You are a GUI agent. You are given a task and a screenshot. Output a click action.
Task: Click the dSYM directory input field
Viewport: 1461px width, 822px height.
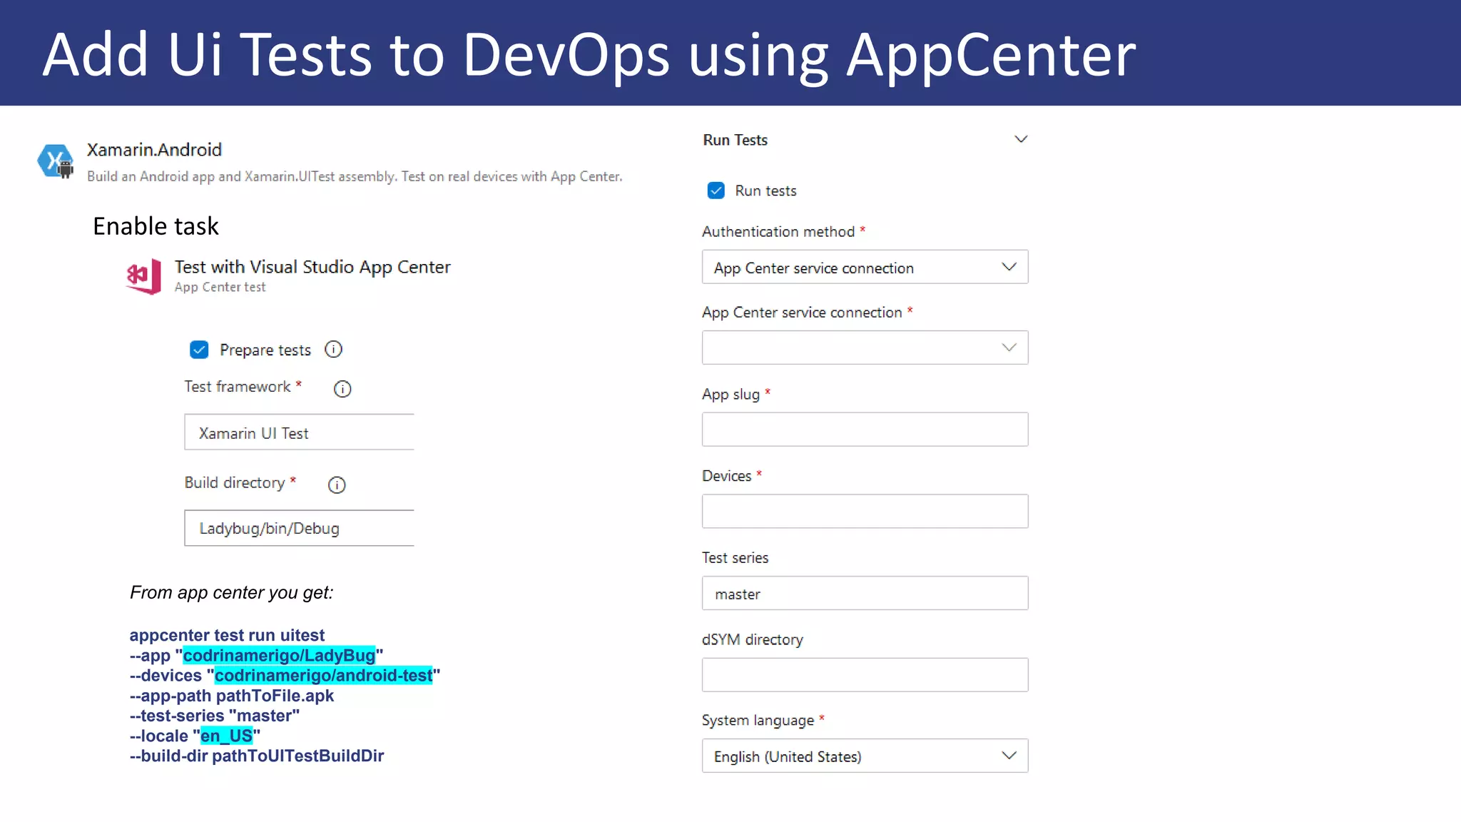coord(865,675)
